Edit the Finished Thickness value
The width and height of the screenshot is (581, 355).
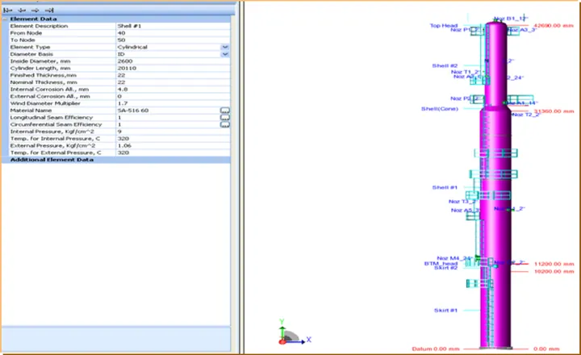173,75
